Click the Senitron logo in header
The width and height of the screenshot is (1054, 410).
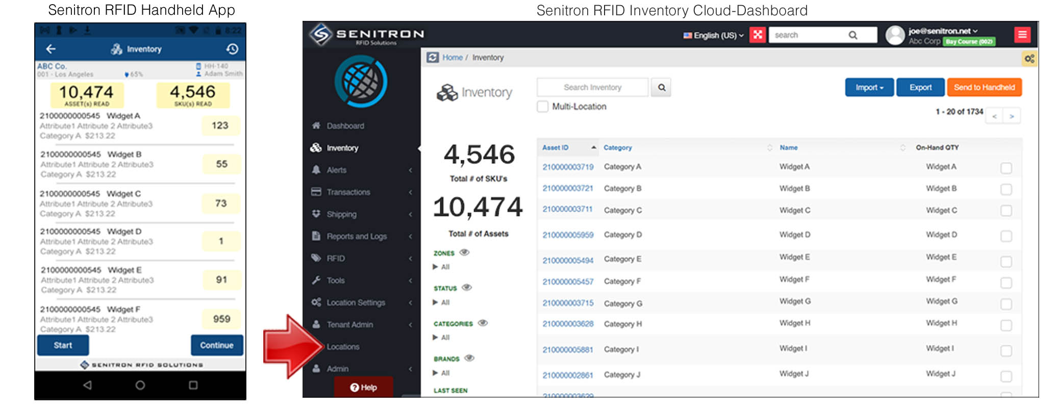coord(366,35)
